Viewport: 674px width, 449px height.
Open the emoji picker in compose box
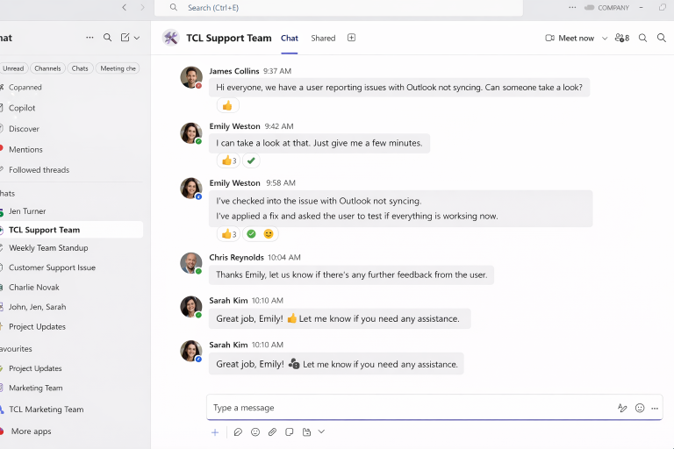tap(640, 408)
